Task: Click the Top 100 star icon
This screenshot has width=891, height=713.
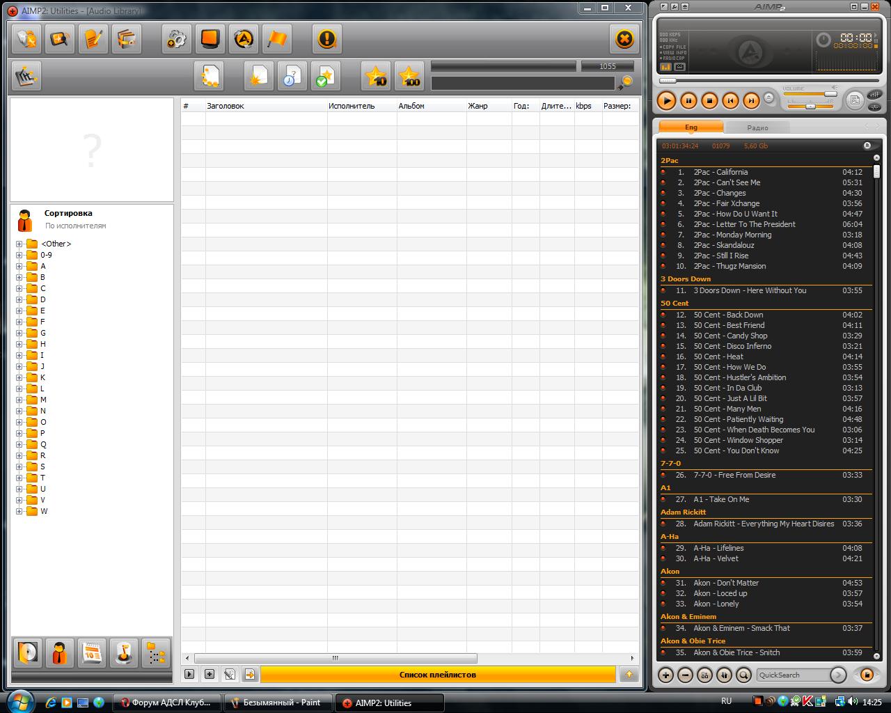Action: 409,76
